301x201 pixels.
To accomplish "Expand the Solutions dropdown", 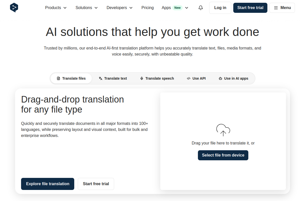I will pyautogui.click(x=87, y=8).
